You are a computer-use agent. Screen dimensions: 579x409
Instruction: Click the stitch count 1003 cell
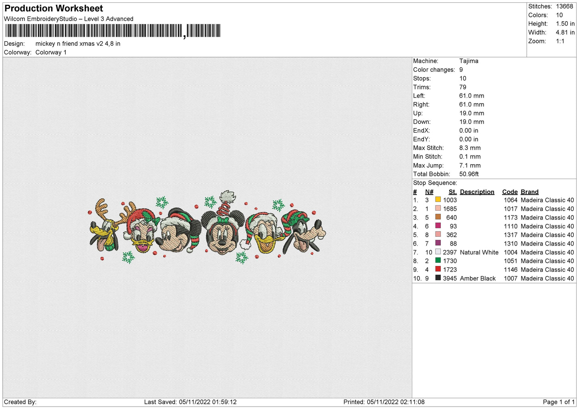[x=450, y=200]
